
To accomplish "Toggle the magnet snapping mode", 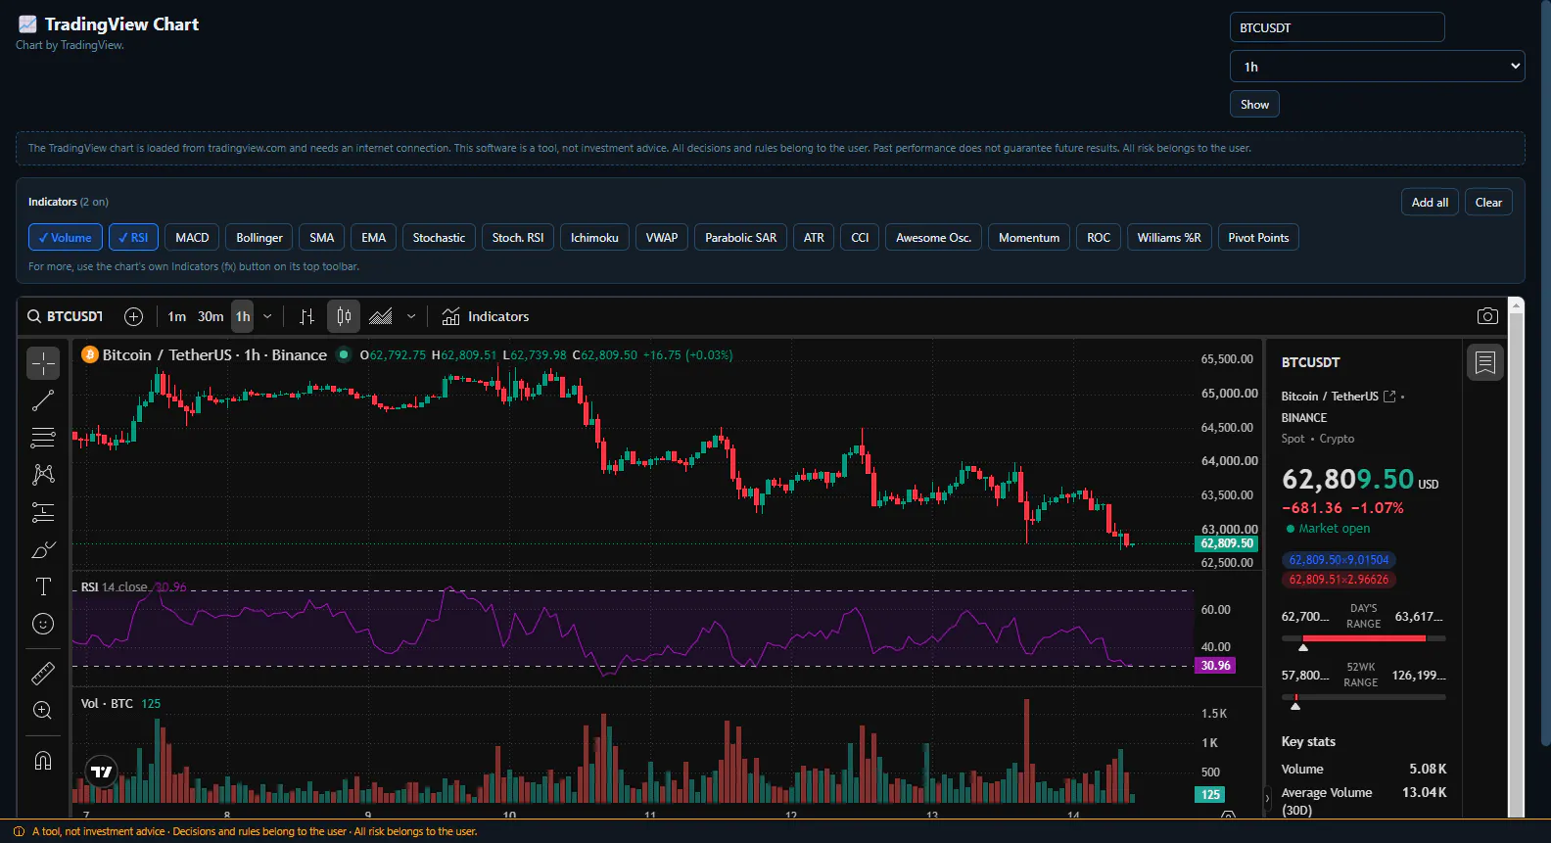I will point(43,761).
